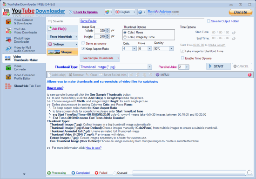Open Video Detector & Downloader icon
The image size is (256, 179).
[8, 21]
